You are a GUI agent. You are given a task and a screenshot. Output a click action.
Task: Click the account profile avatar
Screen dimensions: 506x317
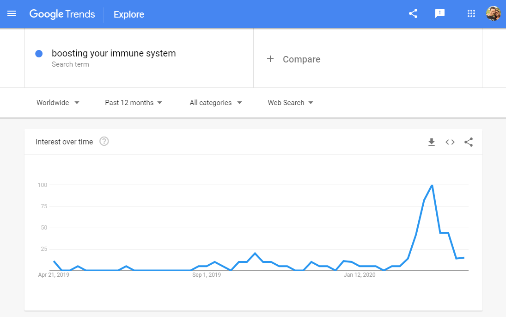click(x=493, y=14)
